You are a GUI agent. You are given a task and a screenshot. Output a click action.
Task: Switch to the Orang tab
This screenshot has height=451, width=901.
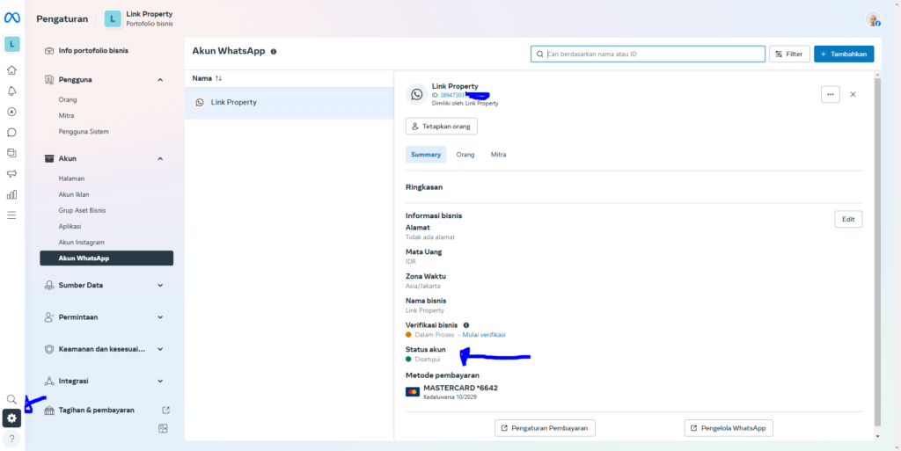pos(465,155)
